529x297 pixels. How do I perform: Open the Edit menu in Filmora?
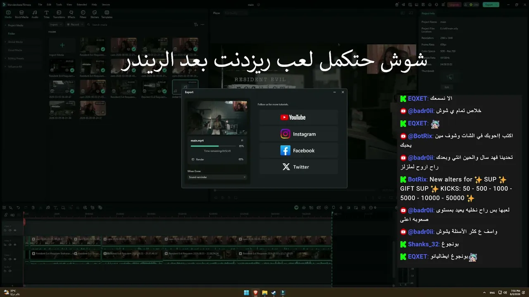49,5
